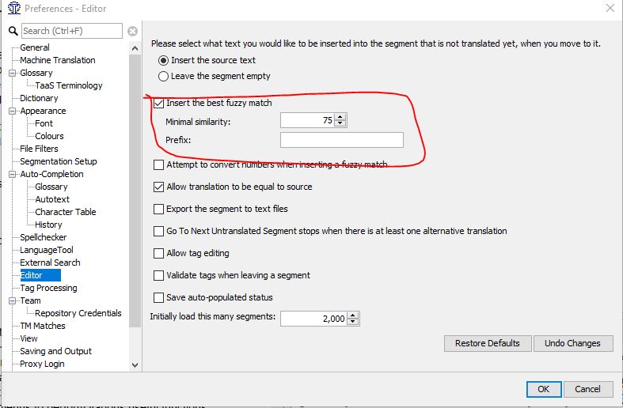
Task: Enable Validate tags when leaving a segment
Action: (158, 275)
